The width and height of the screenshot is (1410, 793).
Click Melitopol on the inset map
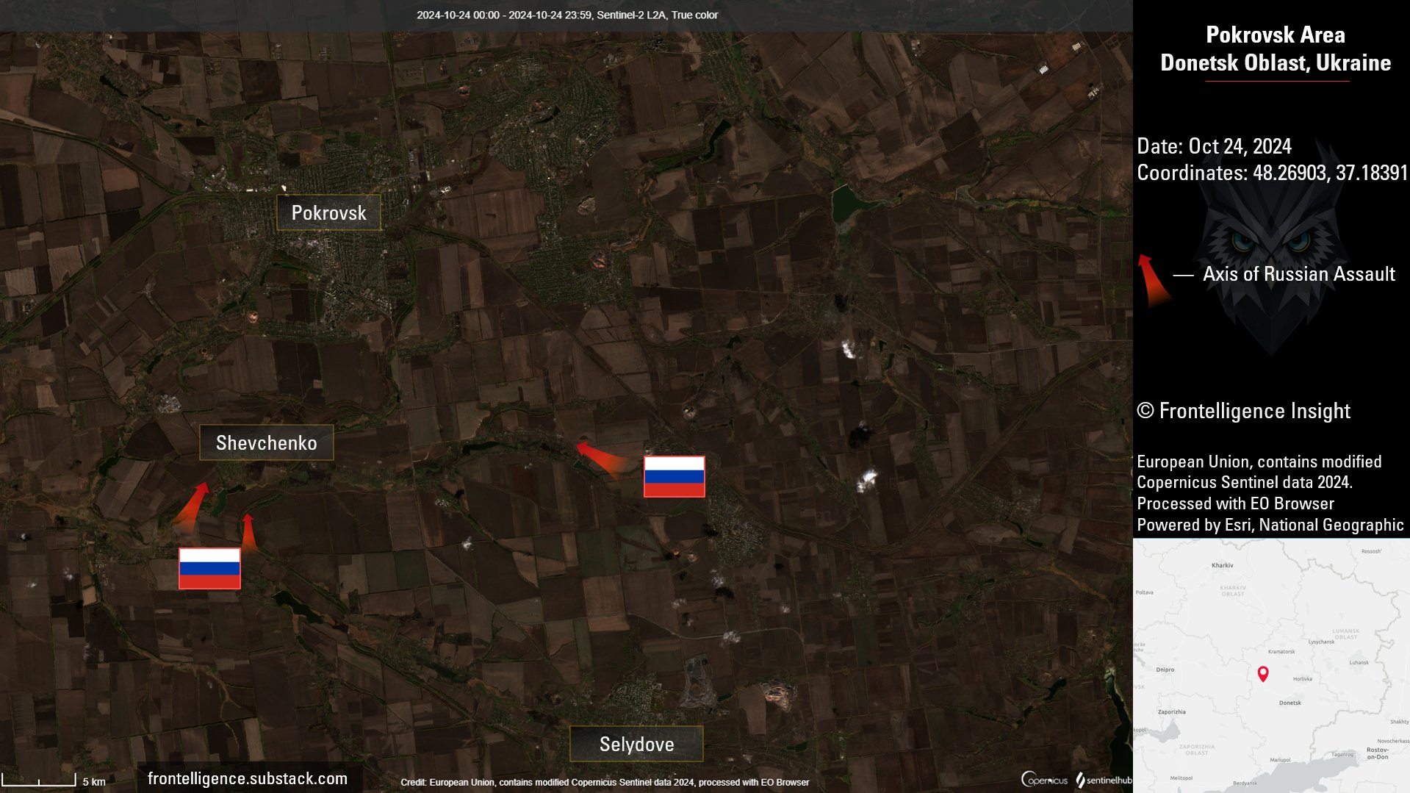(x=1181, y=778)
